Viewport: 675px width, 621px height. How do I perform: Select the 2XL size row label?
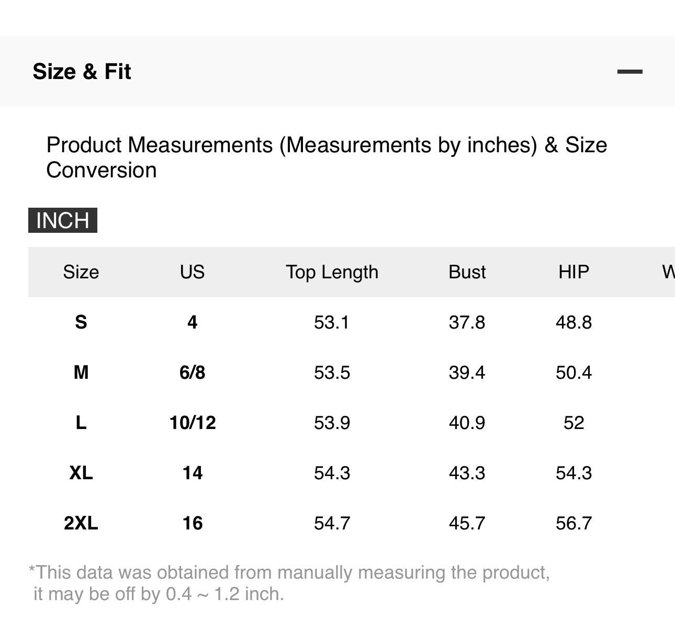click(x=81, y=523)
